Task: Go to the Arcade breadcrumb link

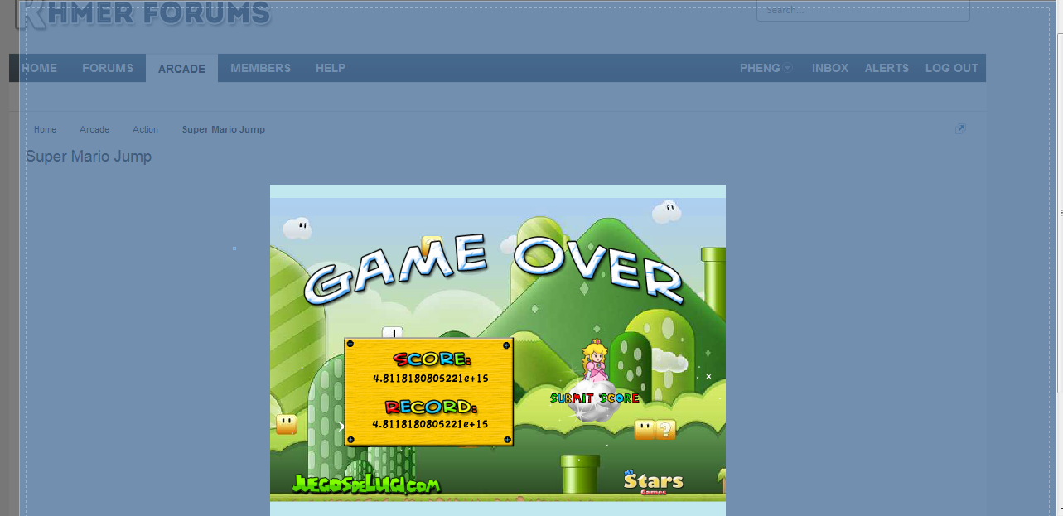Action: click(x=94, y=129)
